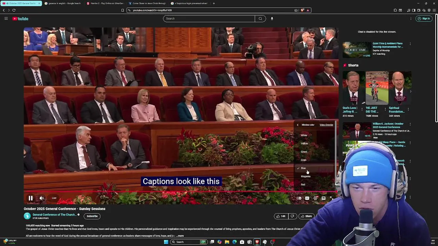Open YouTube settings three-dot menu
The width and height of the screenshot is (438, 246).
point(411,18)
